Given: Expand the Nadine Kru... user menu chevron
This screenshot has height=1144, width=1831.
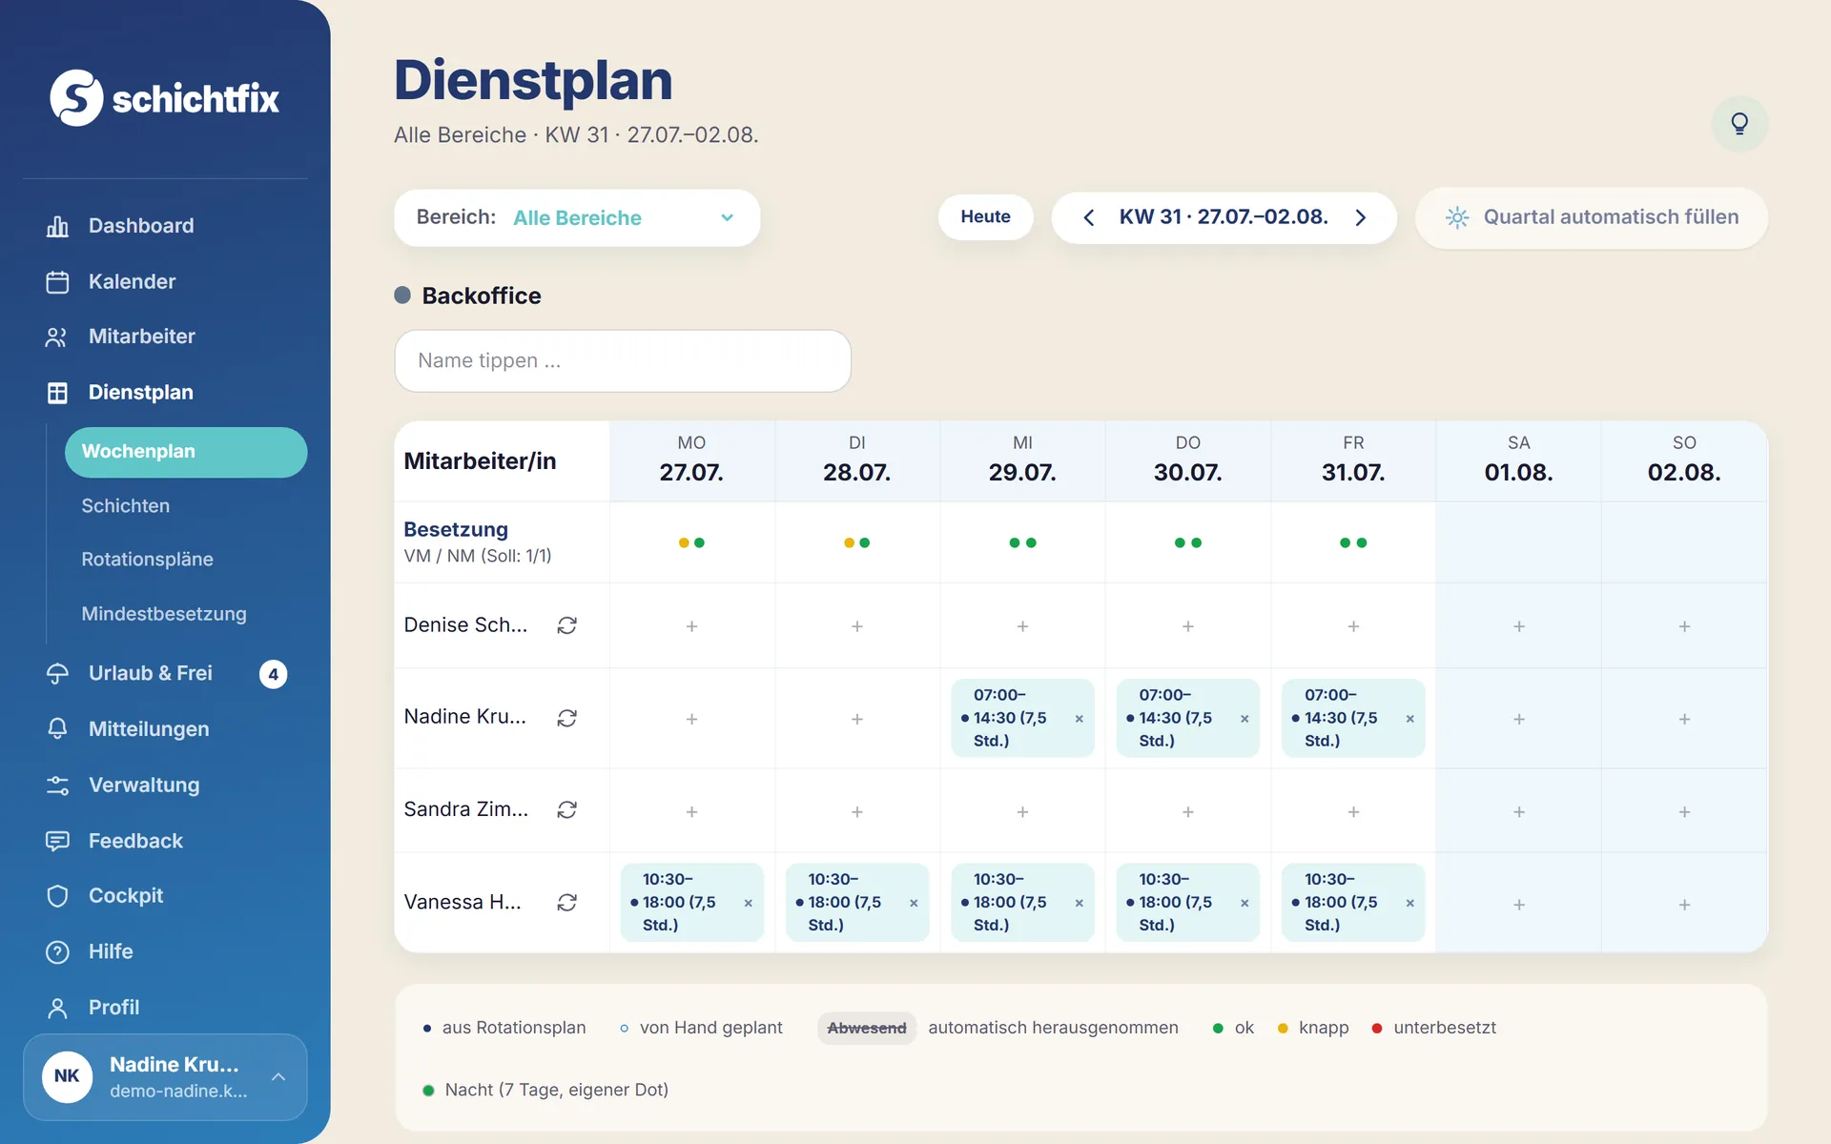Looking at the screenshot, I should coord(278,1077).
